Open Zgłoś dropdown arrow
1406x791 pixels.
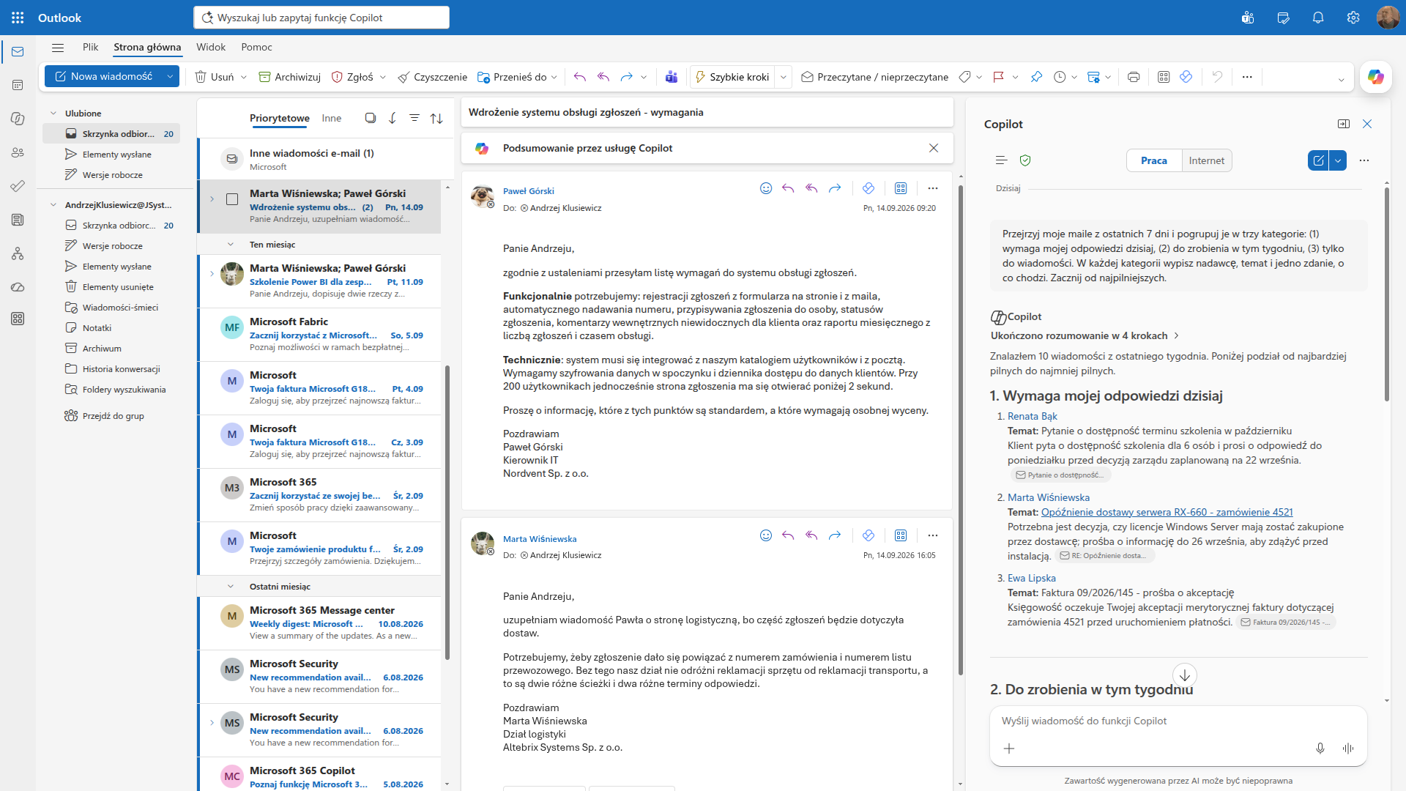click(382, 77)
